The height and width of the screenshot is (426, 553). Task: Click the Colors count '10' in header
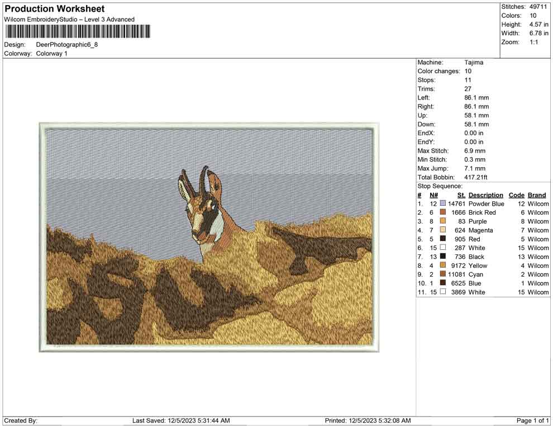point(533,16)
